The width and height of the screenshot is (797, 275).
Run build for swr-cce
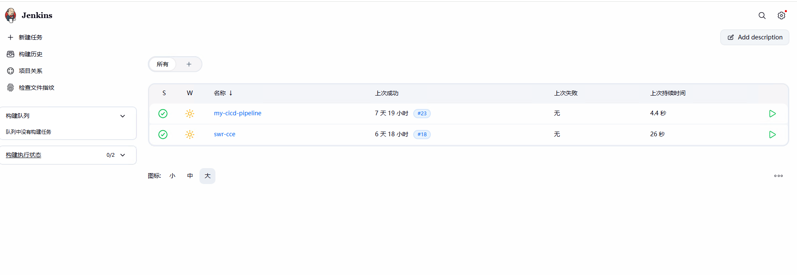[772, 135]
